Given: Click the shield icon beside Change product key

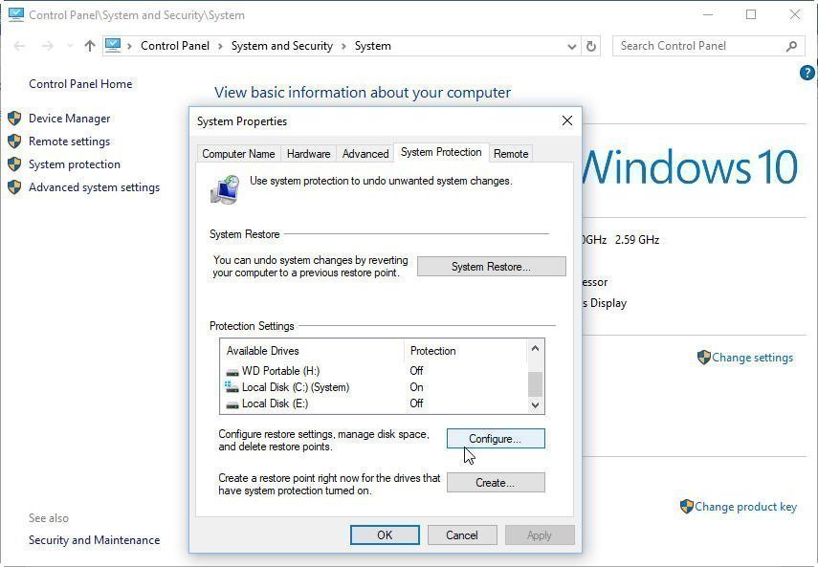Looking at the screenshot, I should coord(687,506).
